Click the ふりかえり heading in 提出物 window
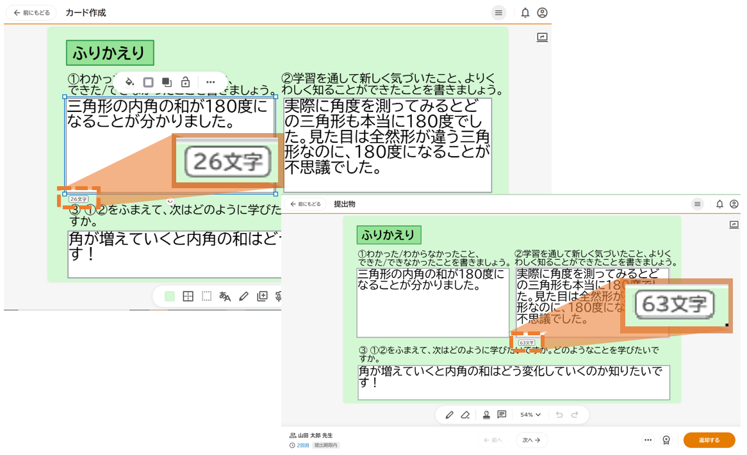747x455 pixels. (x=389, y=235)
